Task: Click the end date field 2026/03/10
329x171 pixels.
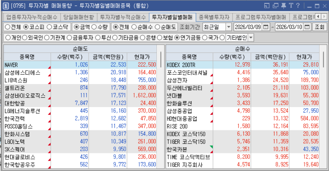Action: point(289,27)
